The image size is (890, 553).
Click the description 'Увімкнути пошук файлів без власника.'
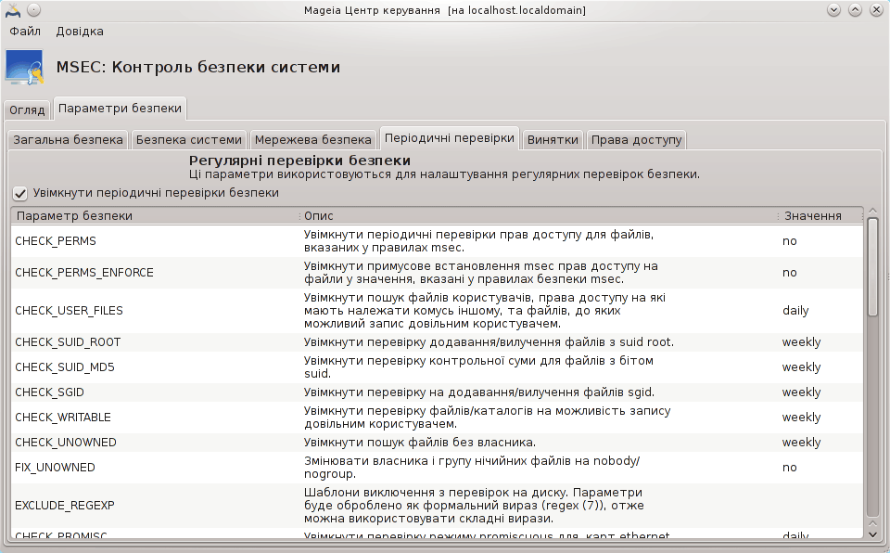point(419,443)
